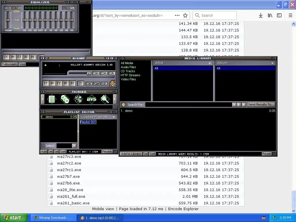
Task: Toggle the EQ window button
Action: click(x=96, y=73)
